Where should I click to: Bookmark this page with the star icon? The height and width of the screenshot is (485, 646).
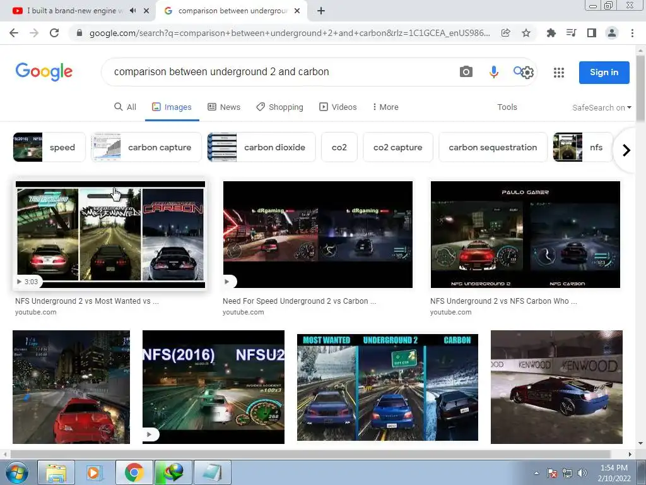point(526,33)
